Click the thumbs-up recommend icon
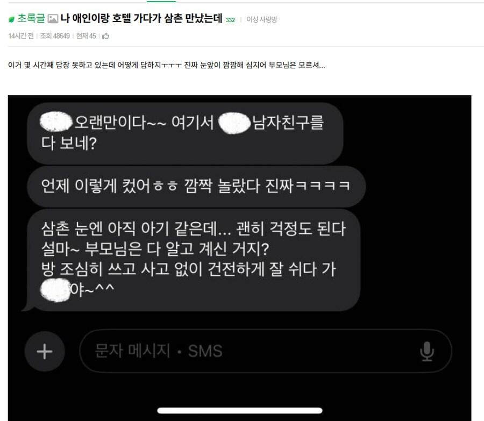 pos(105,36)
